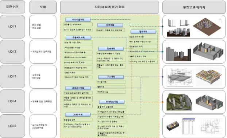Image resolution: width=227 pixels, height=138 pixels.
Task: Click the LOI 1 level box
Action: (x=12, y=27)
